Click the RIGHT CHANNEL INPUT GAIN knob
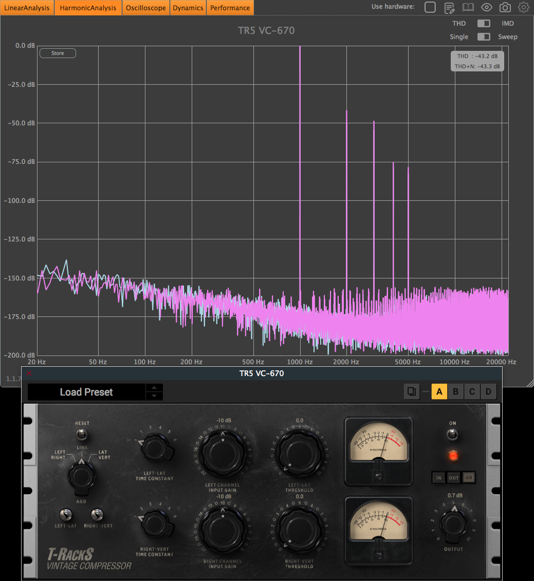This screenshot has height=581, width=534. click(223, 530)
